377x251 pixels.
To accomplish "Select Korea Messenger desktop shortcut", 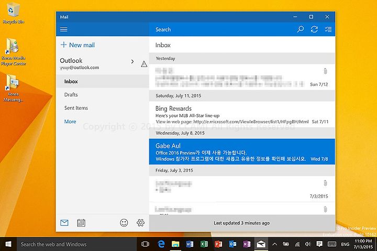I will [13, 88].
